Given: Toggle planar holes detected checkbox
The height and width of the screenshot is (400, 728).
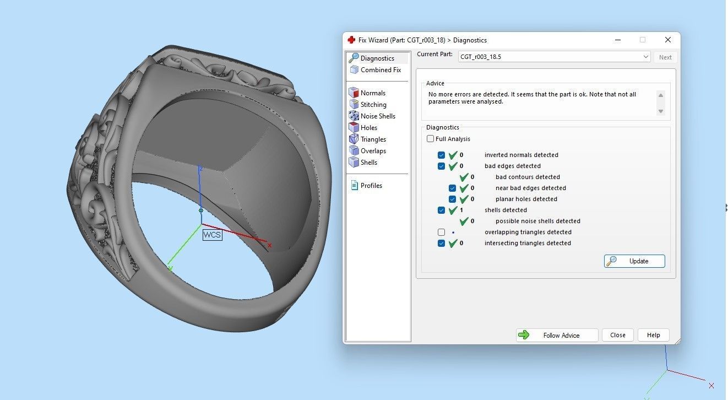Looking at the screenshot, I should (452, 199).
